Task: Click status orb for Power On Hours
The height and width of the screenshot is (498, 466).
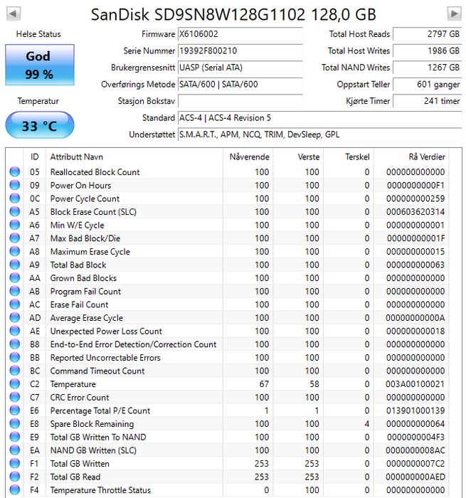Action: (15, 185)
